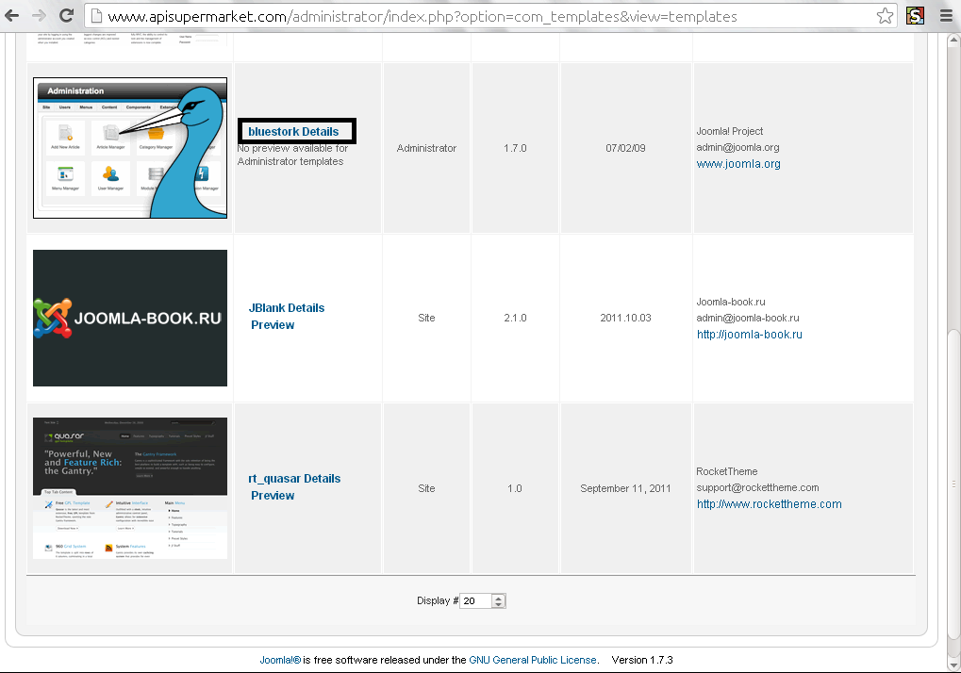The height and width of the screenshot is (673, 961).
Task: Click Preview under rt_quasar Details
Action: (273, 496)
